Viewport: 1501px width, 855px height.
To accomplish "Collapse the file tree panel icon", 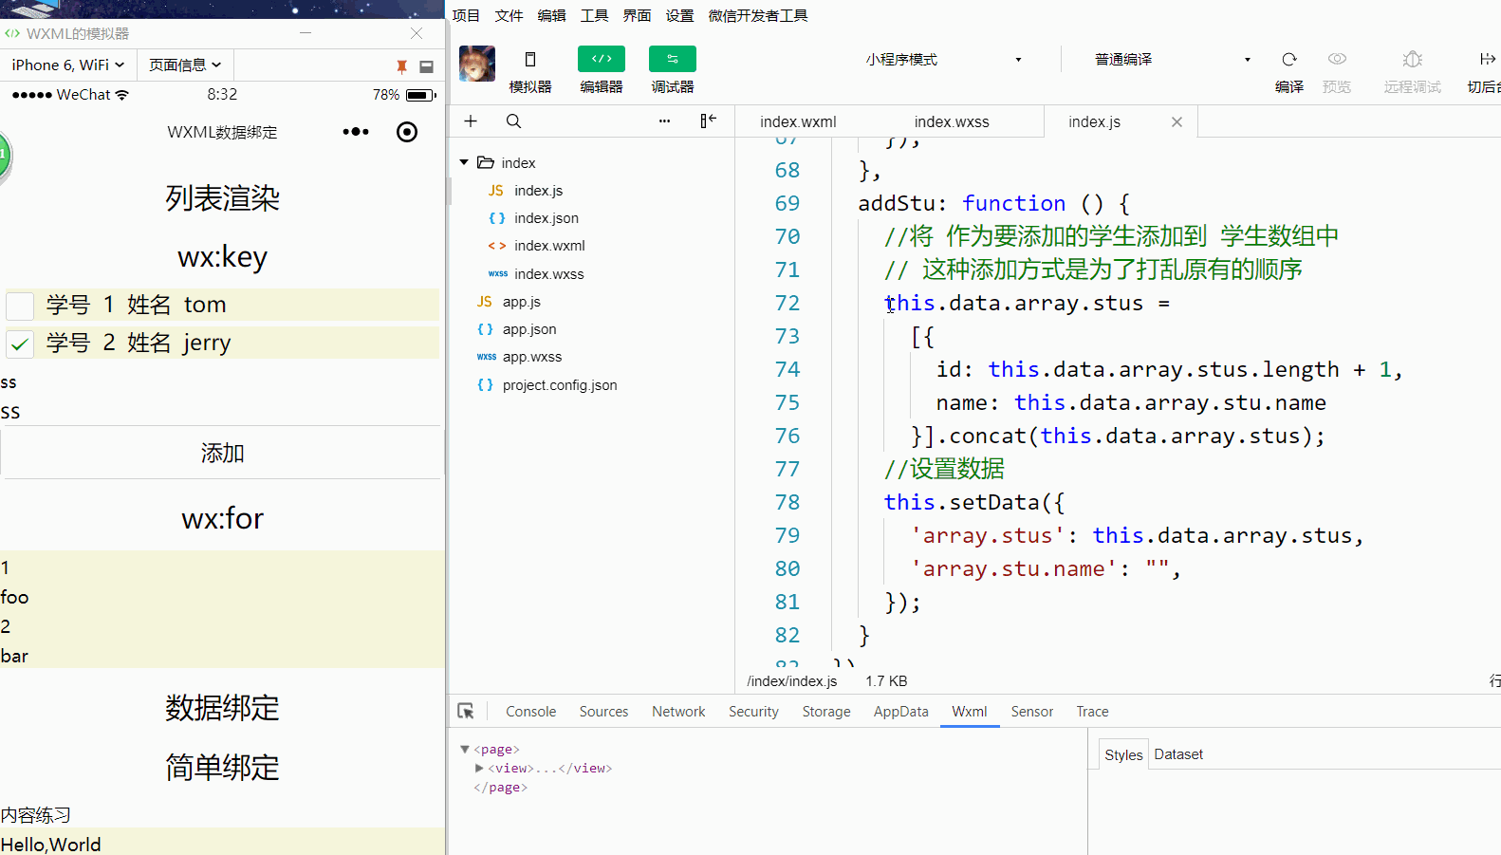I will point(708,121).
